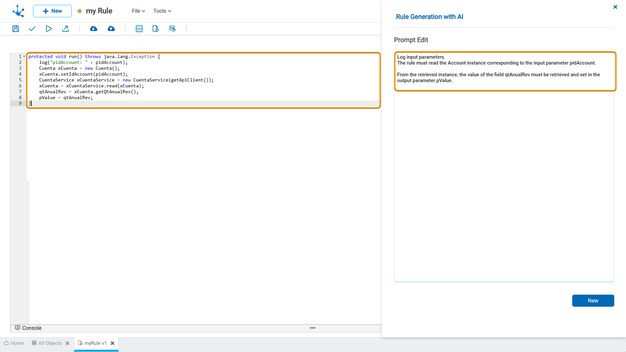
Task: Switch to the Home tab
Action: [x=14, y=343]
